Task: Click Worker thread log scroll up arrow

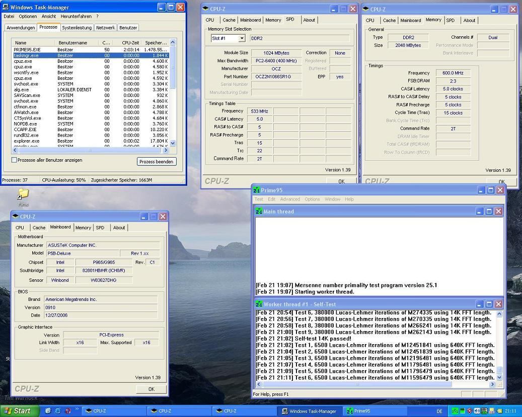Action: coord(499,314)
